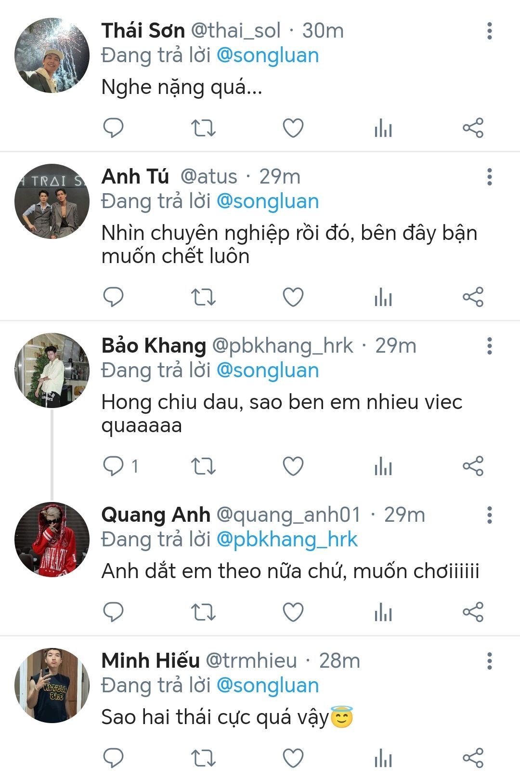Open @pbkhang_hrk mention in Quang Anh's reply
Viewport: 520px width, 779px height.
click(x=287, y=540)
